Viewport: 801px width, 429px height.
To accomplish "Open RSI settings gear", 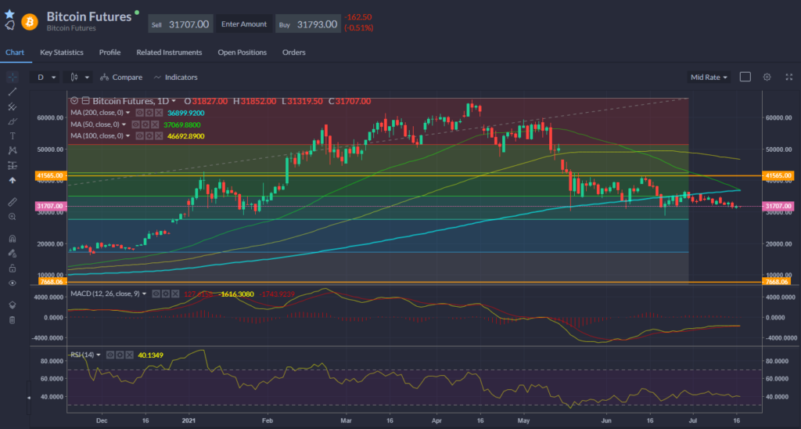I will [120, 355].
